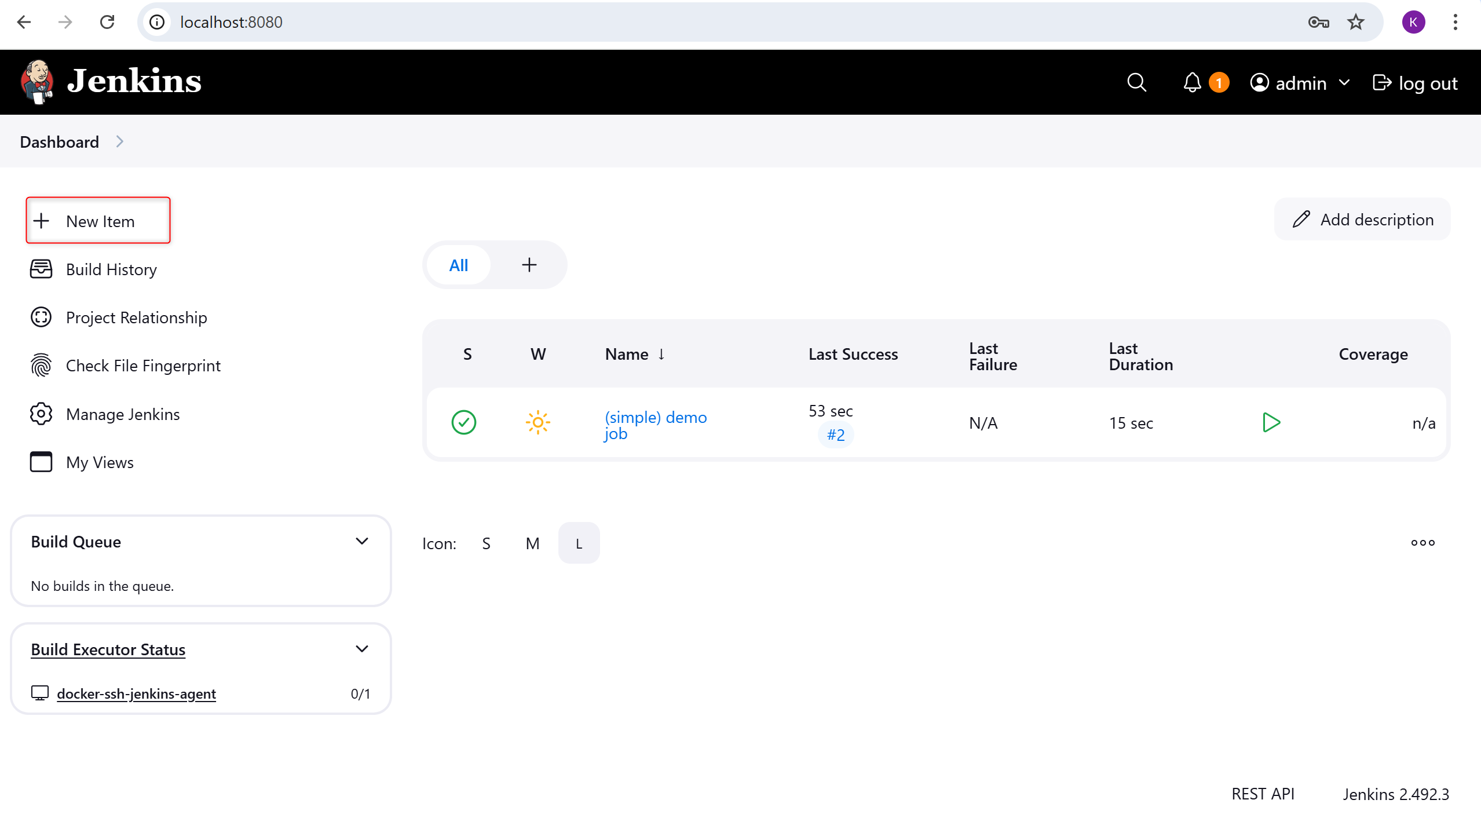This screenshot has width=1481, height=829.
Task: Open My Views
Action: 100,462
